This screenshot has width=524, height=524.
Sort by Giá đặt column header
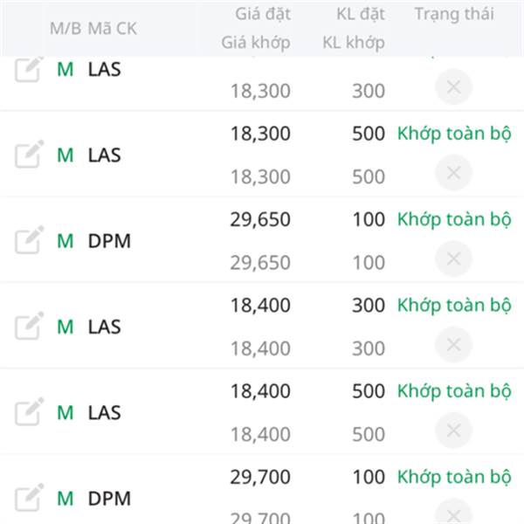[262, 14]
